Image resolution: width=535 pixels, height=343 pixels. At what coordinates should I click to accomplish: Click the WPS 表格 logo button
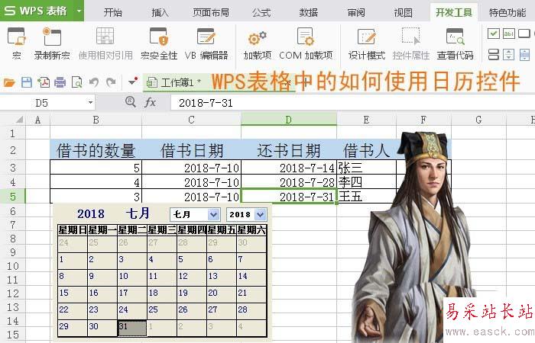tap(36, 11)
